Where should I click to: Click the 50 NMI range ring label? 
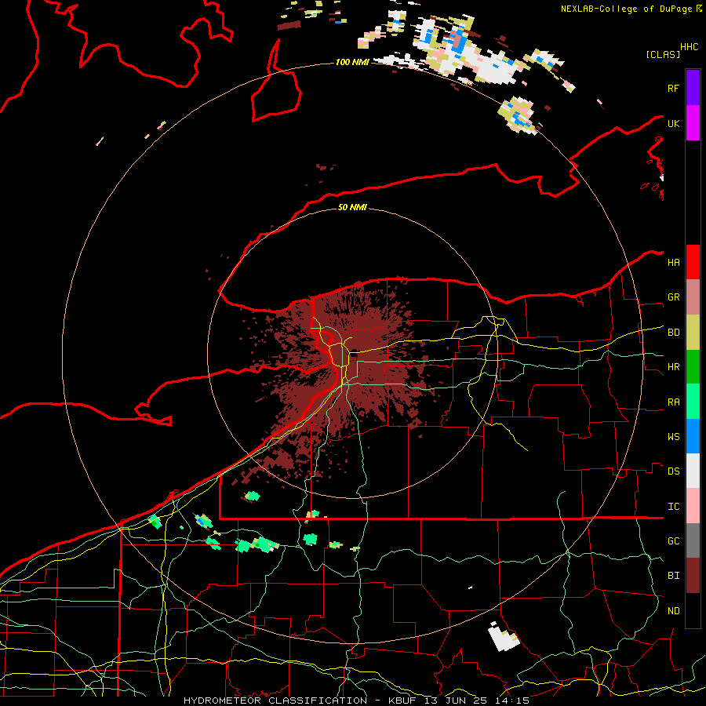click(x=352, y=207)
